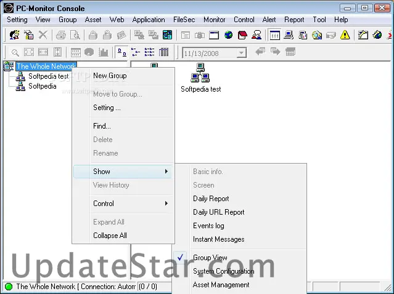Viewport: 394px width, 294px height.
Task: Click the computer with document toolbar icon
Action: [x=303, y=35]
